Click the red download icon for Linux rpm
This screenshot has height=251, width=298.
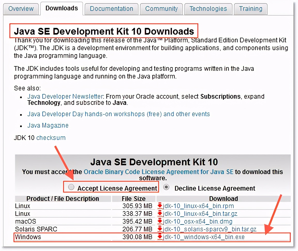tap(160, 206)
